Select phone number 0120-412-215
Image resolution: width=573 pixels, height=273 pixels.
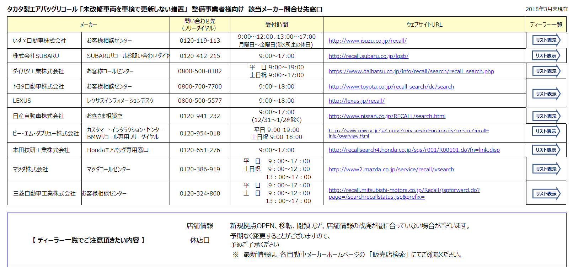click(200, 56)
